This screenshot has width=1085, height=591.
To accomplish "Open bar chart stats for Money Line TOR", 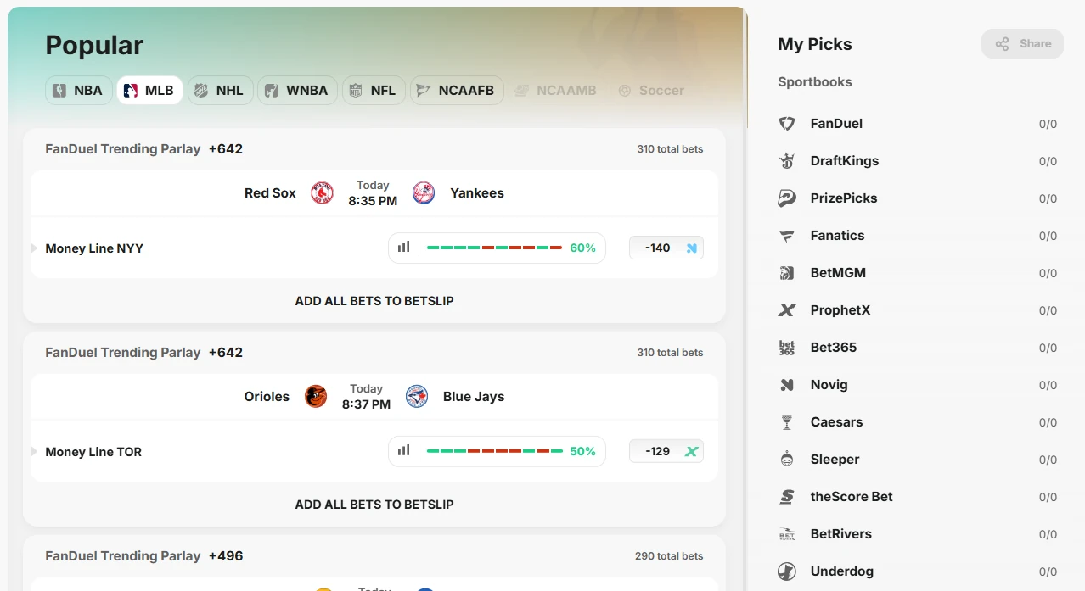I will click(404, 451).
